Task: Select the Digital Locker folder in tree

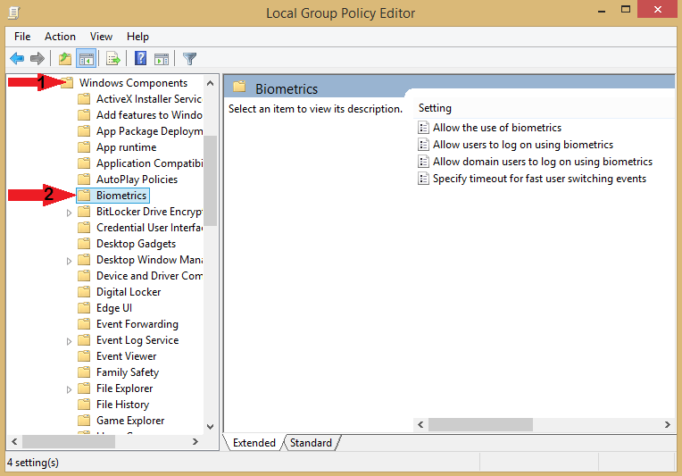Action: (129, 292)
